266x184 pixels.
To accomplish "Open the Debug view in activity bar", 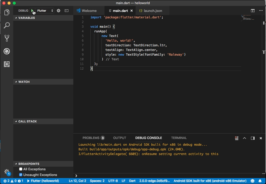I will (x=7, y=51).
